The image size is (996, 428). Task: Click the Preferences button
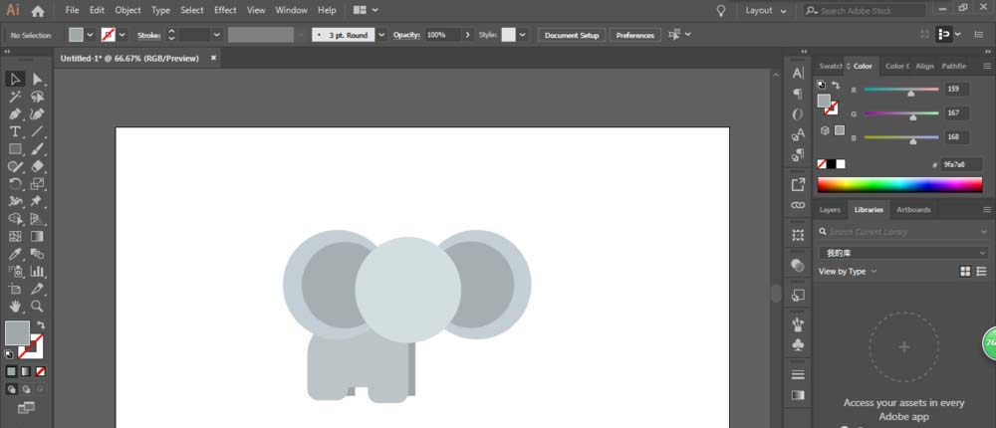point(635,35)
